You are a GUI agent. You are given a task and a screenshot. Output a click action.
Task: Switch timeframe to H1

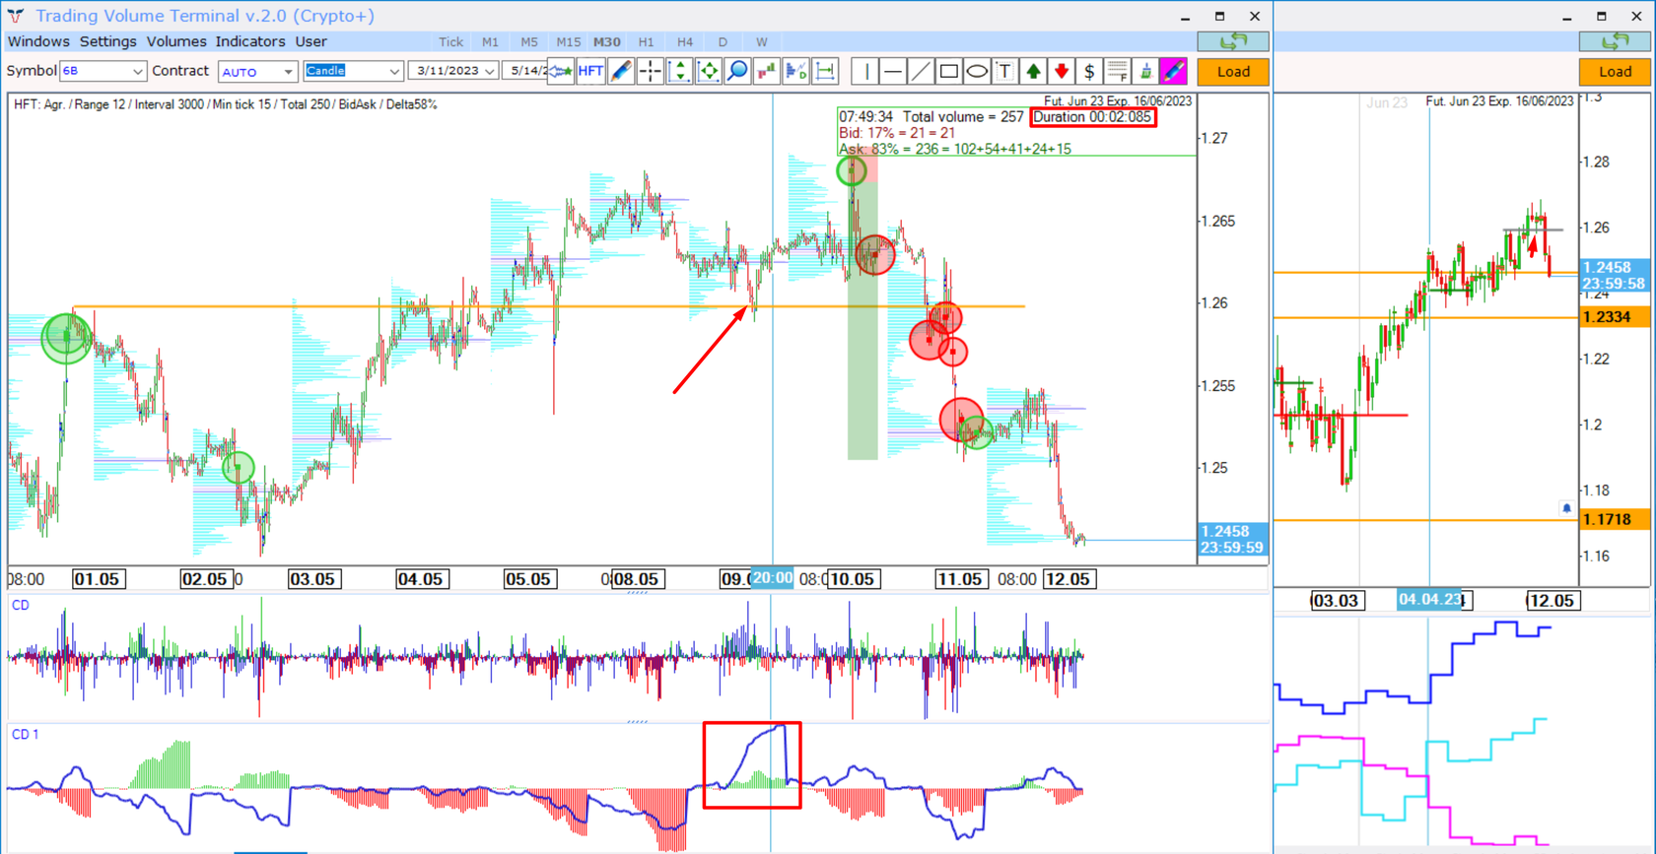[x=646, y=41]
